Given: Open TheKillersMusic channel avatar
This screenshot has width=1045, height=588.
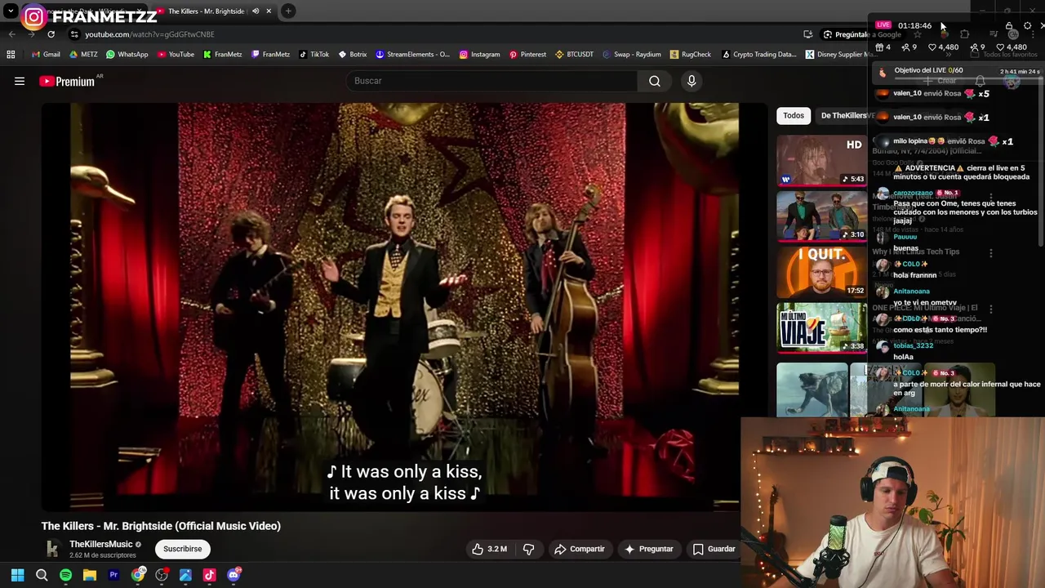Looking at the screenshot, I should pyautogui.click(x=52, y=549).
